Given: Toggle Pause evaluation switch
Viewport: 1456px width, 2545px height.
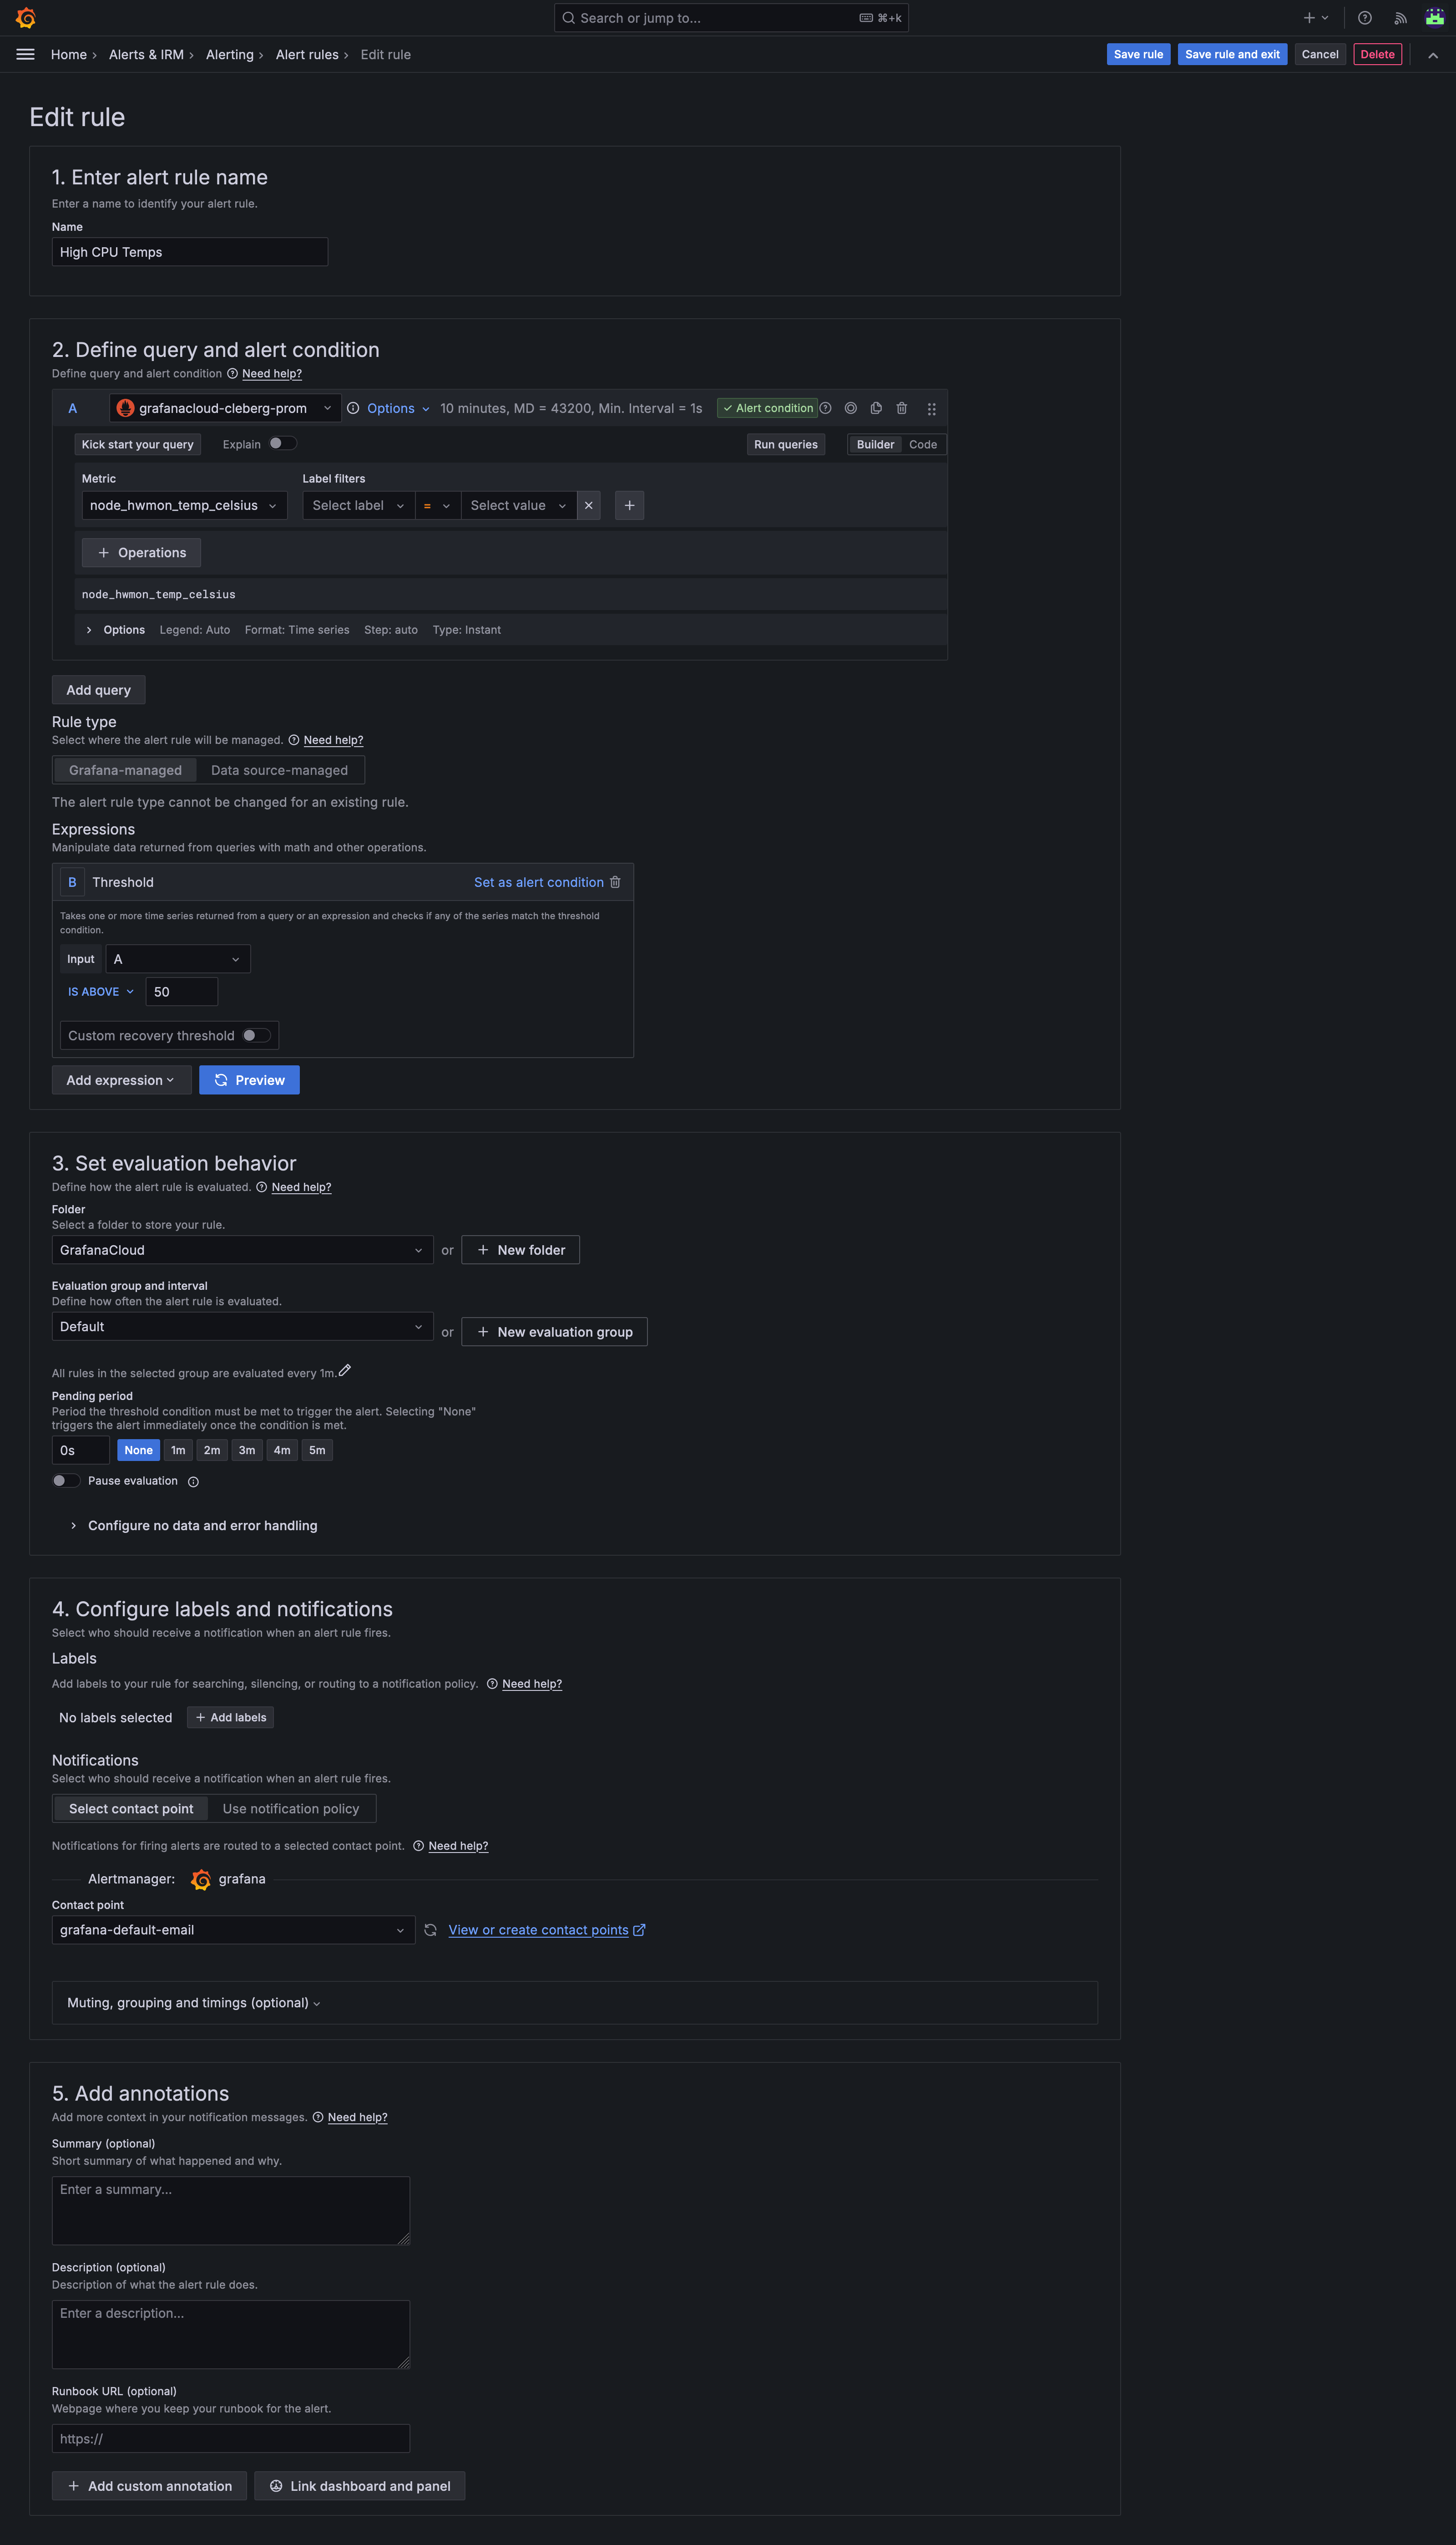Looking at the screenshot, I should (x=67, y=1481).
